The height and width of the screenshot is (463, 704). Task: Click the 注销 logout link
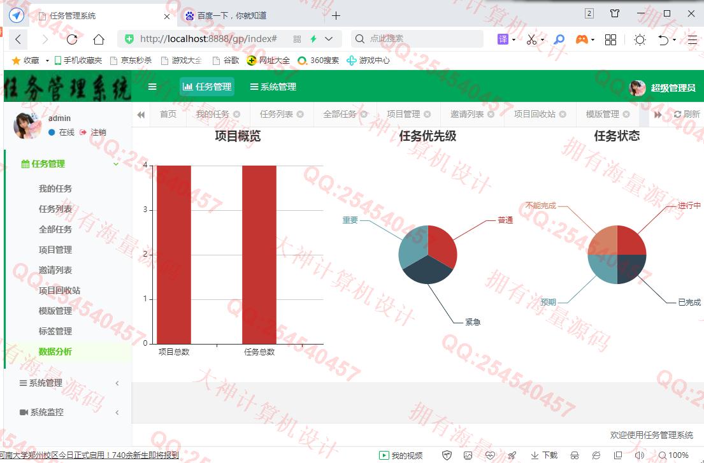pos(94,132)
